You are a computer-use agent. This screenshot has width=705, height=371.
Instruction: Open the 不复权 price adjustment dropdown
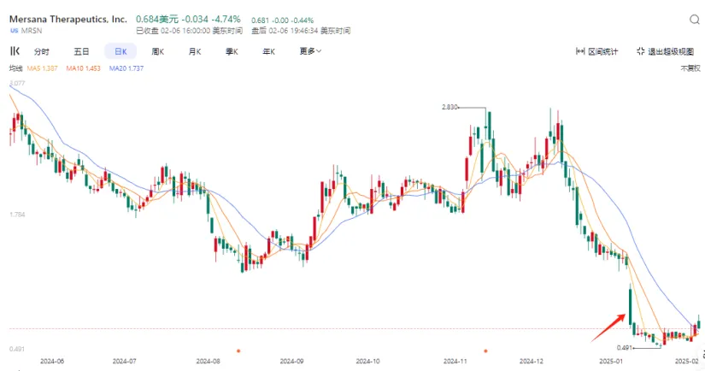[x=689, y=68]
